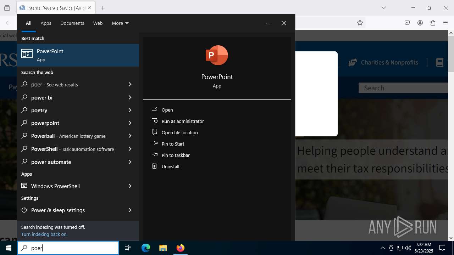This screenshot has width=454, height=255.
Task: Open the Windows Start button
Action: click(9, 248)
